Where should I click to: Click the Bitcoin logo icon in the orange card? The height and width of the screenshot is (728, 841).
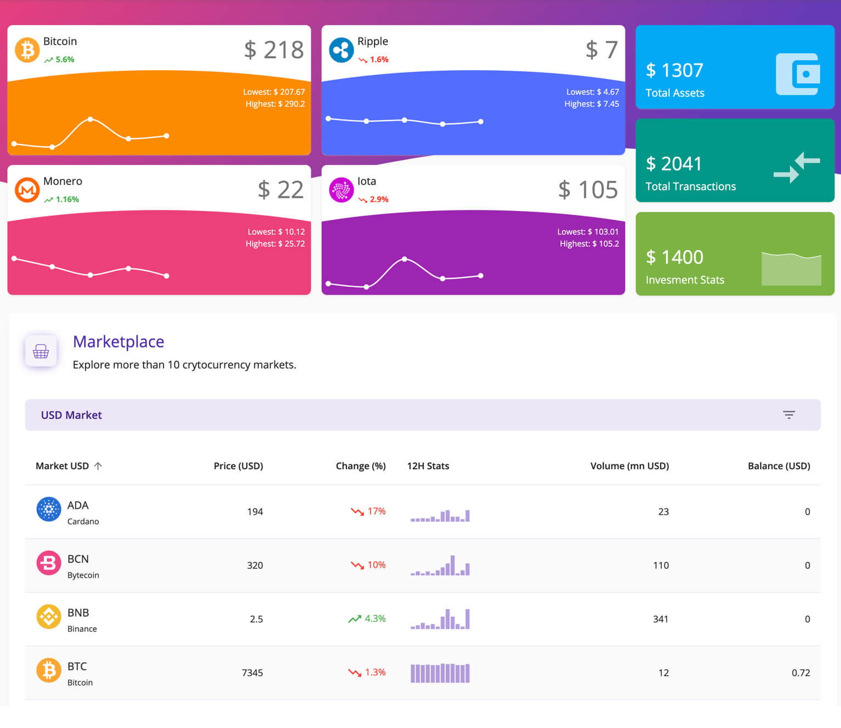(27, 50)
